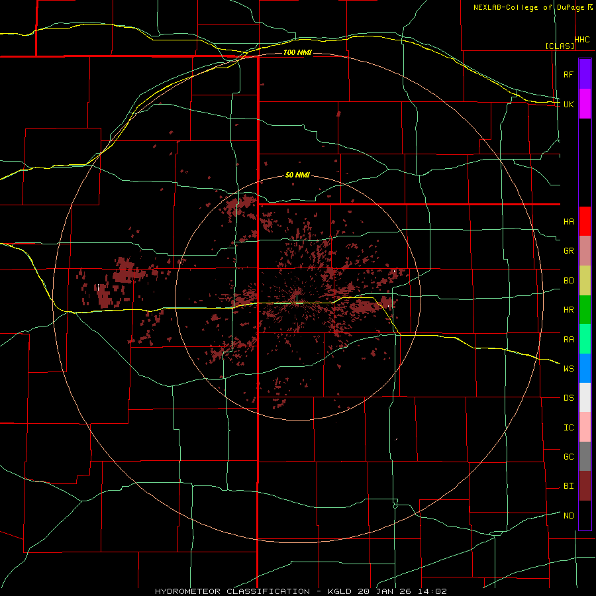596x596 pixels.
Task: Click the BD yellow legend swatch
Action: click(585, 281)
